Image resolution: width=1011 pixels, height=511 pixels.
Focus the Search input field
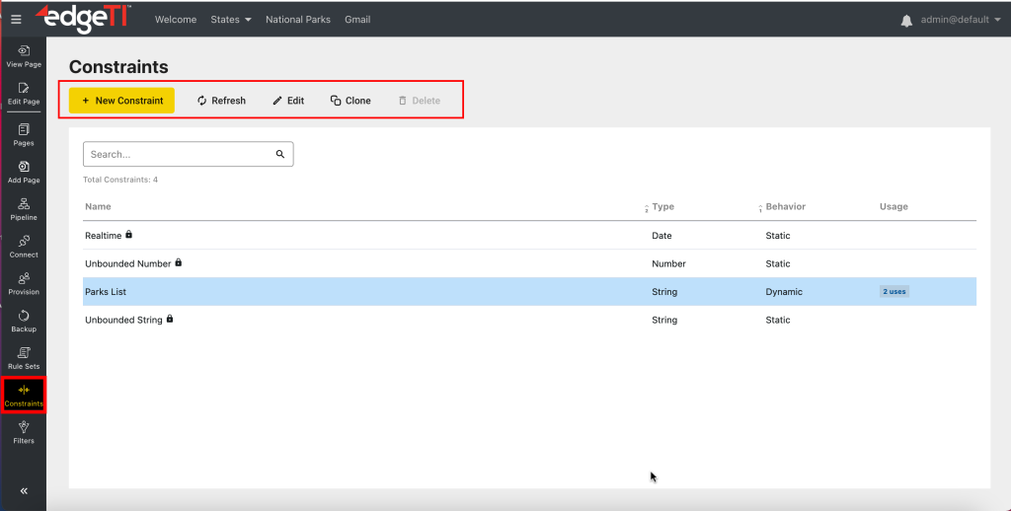click(x=189, y=154)
